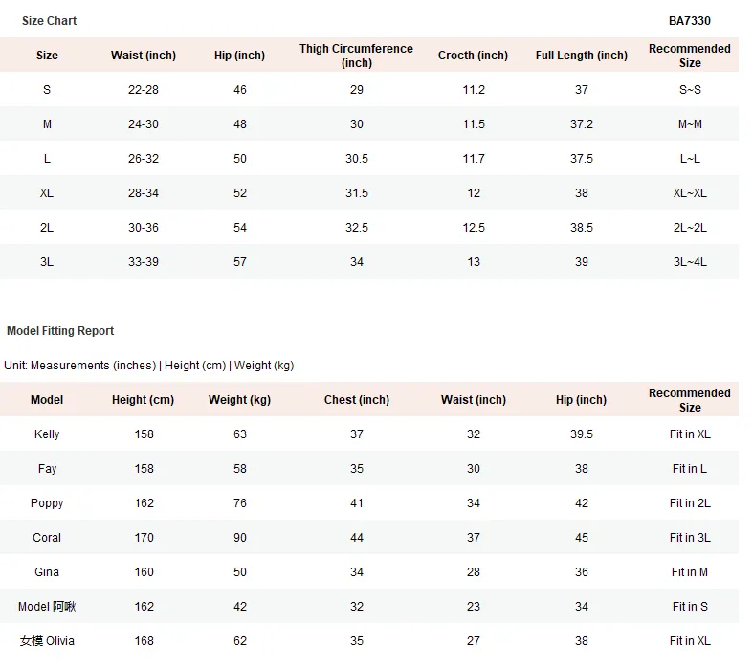
Task: Click Coral's Fit in 3L cell
Action: (690, 538)
